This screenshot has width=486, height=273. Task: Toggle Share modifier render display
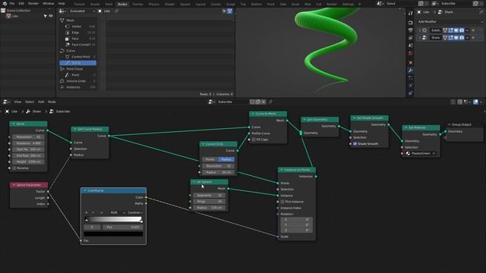click(462, 38)
